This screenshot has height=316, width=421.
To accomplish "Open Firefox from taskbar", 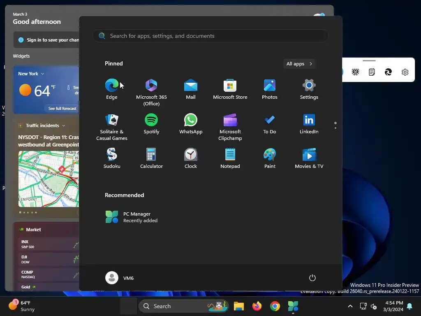I will [257, 306].
